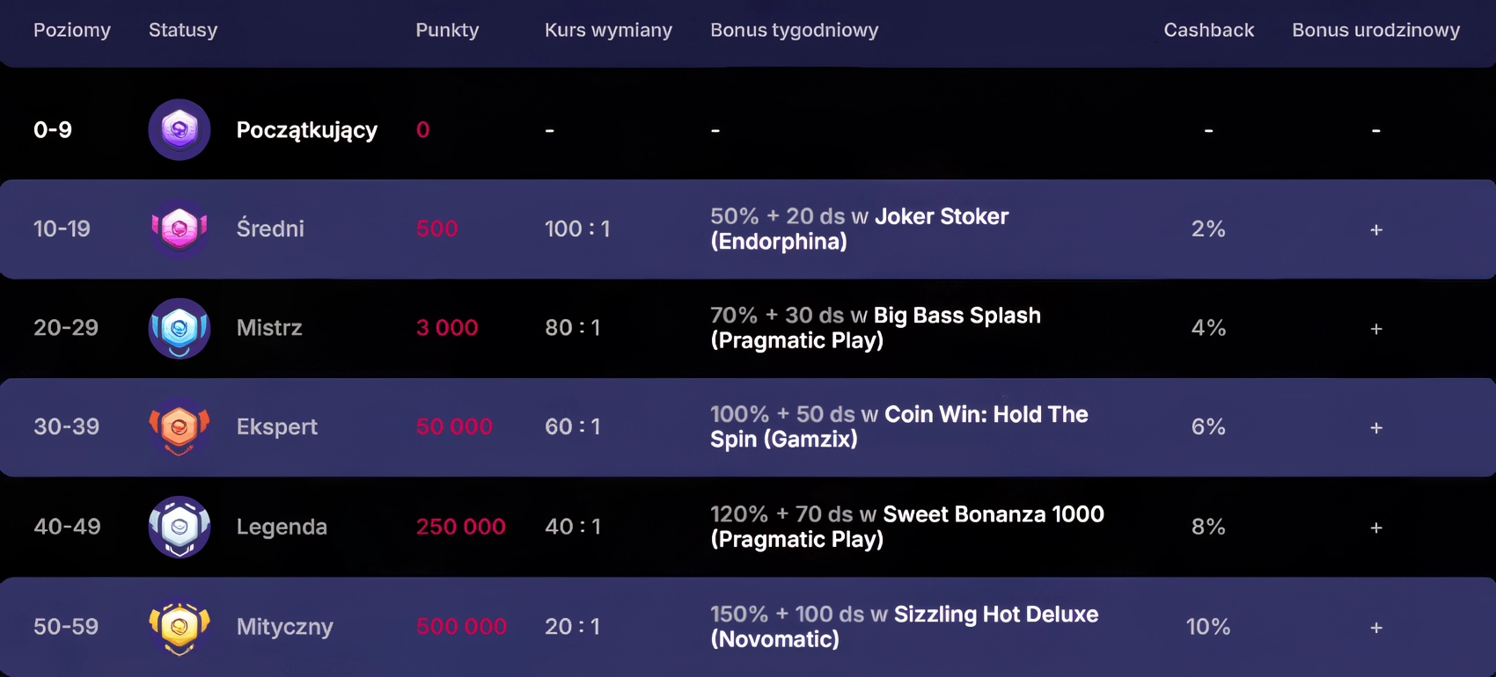Open the Joker Stoker (Endorphina) game link
Viewport: 1496px width, 677px height.
941,216
